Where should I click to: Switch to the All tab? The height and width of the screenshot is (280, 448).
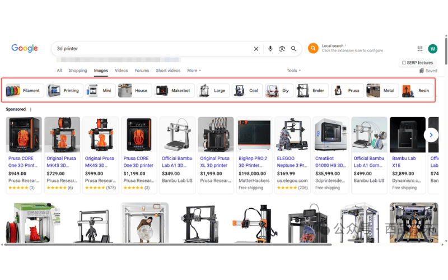click(x=59, y=71)
